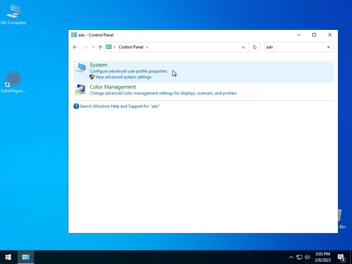Select DataWagon desktop shortcut icon
The image size is (352, 264).
click(13, 82)
